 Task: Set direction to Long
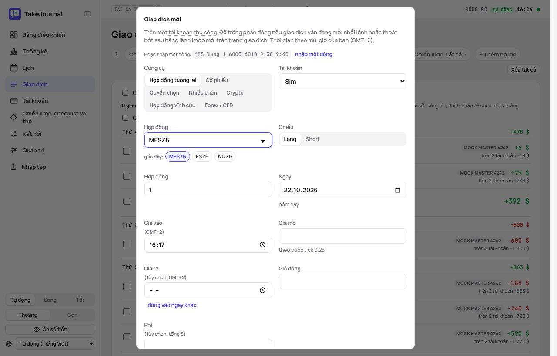[x=290, y=139]
